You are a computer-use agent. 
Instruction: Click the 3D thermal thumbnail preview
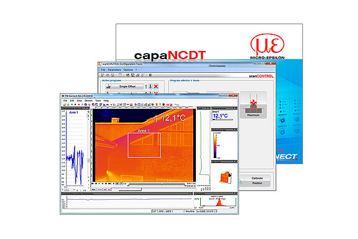pos(226,177)
